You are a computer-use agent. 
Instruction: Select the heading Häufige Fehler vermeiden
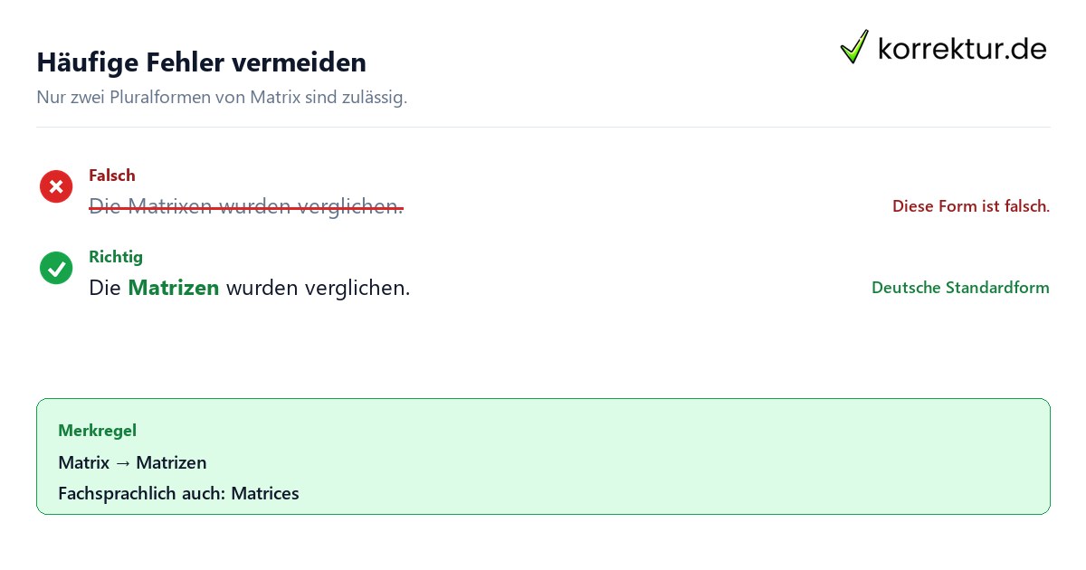tap(202, 62)
